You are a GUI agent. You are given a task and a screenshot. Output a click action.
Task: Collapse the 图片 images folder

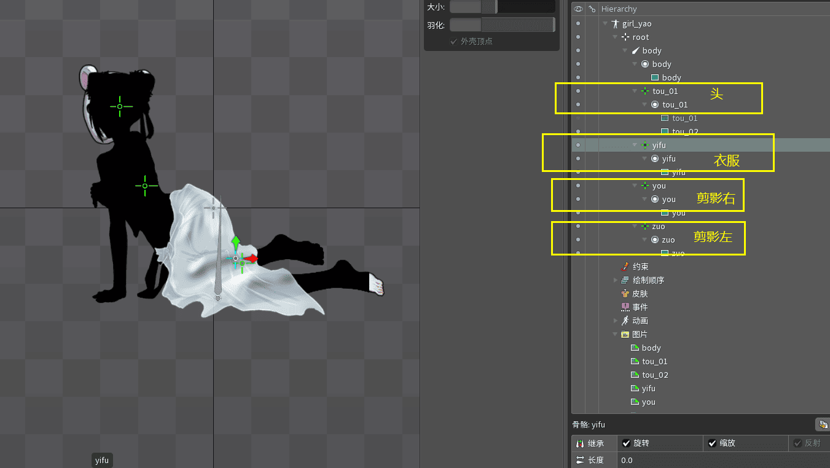pyautogui.click(x=616, y=335)
